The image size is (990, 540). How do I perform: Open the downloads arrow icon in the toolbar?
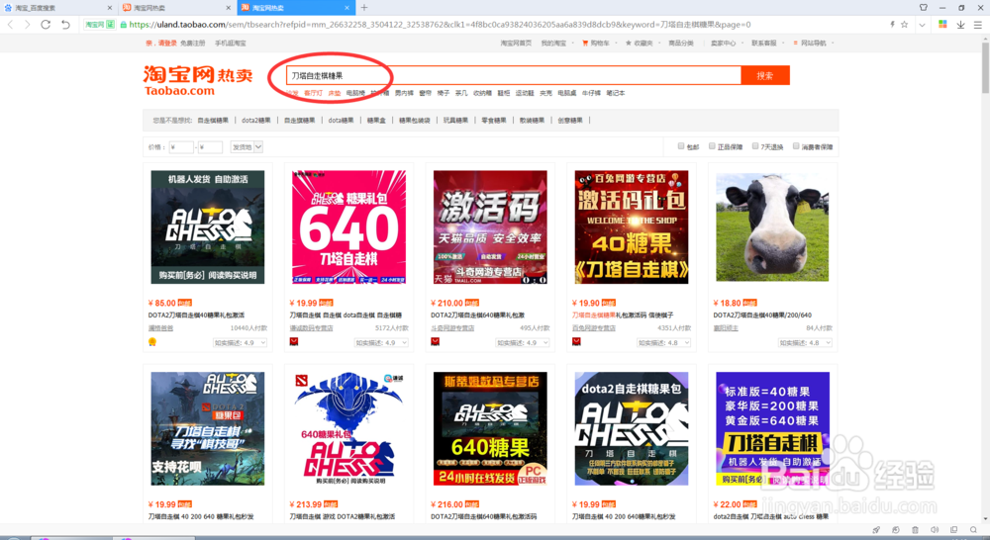(x=960, y=25)
